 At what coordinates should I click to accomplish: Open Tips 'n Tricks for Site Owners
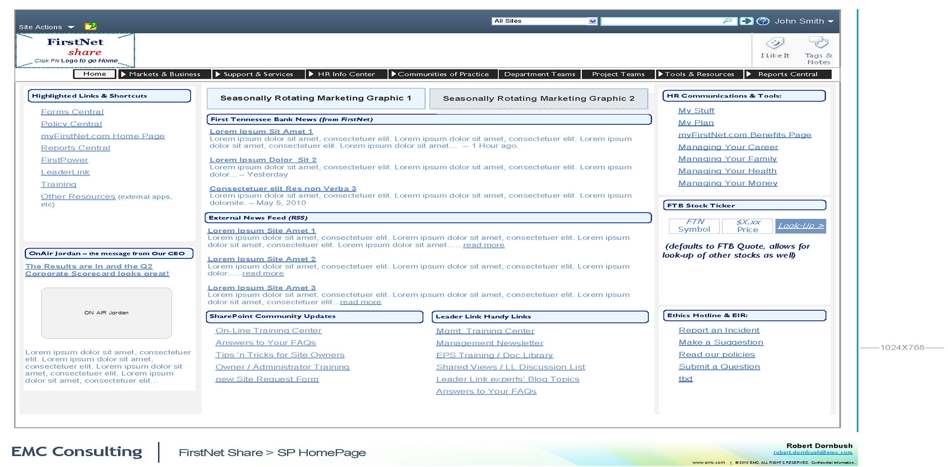point(280,355)
